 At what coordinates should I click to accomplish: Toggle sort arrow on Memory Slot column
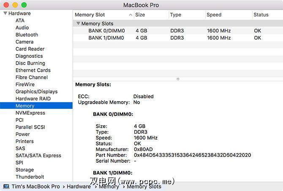point(131,15)
